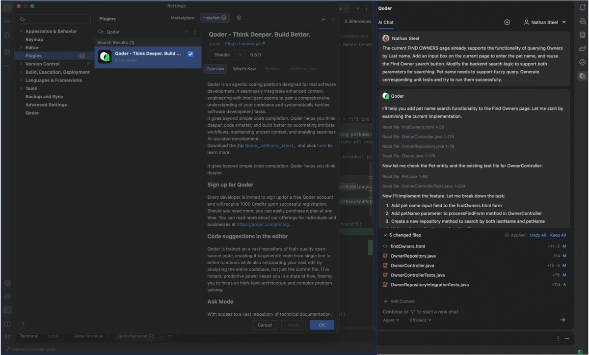Open the Git tool window icon
Viewport: 589px width, 355px height.
click(x=7, y=337)
